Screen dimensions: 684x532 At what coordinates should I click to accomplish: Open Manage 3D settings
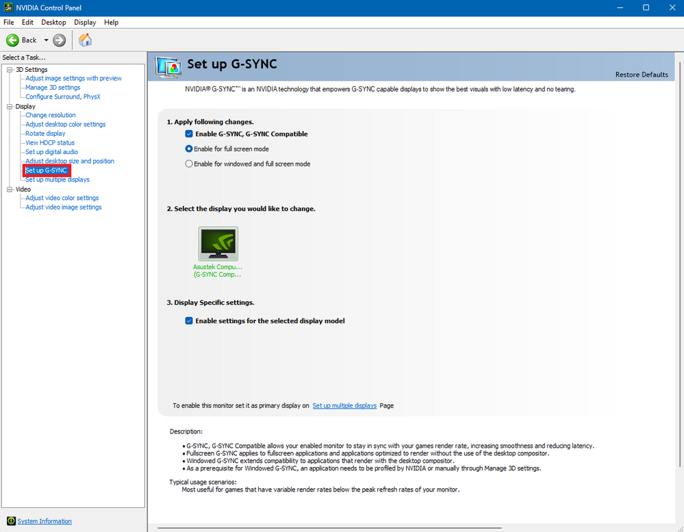53,88
